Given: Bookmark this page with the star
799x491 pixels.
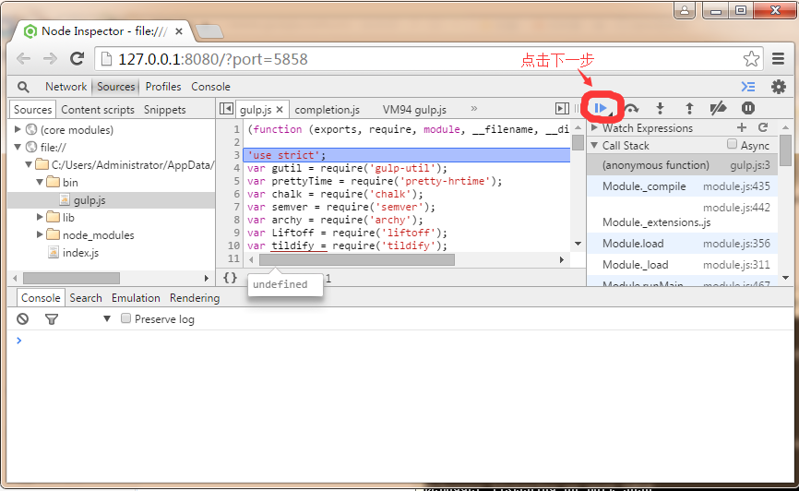Looking at the screenshot, I should pyautogui.click(x=751, y=59).
